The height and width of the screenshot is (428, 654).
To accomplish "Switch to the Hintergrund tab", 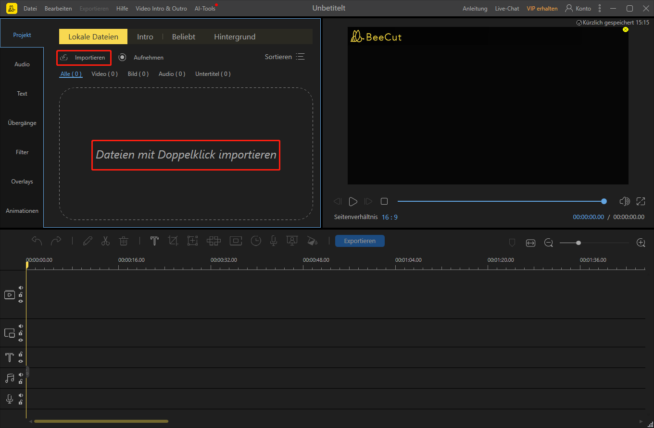I will pyautogui.click(x=235, y=37).
